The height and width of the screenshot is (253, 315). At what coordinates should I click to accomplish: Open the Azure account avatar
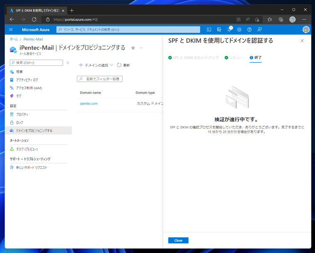(306, 30)
